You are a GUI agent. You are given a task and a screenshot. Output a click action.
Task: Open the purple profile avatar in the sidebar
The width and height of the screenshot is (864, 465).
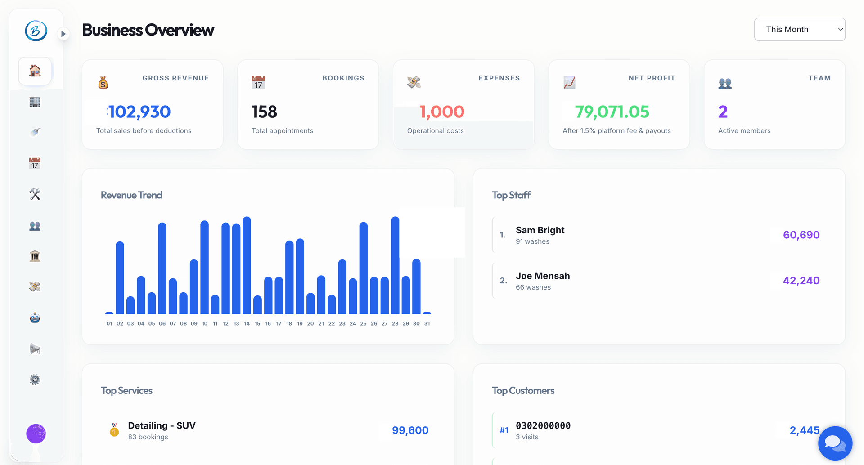tap(36, 434)
